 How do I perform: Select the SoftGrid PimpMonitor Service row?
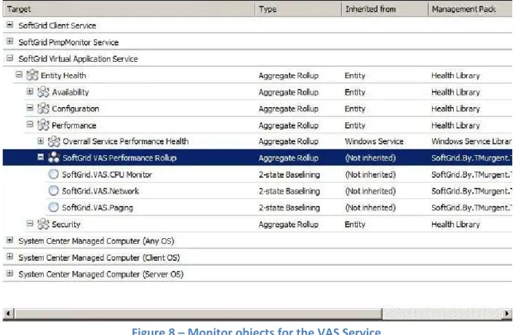pos(257,42)
